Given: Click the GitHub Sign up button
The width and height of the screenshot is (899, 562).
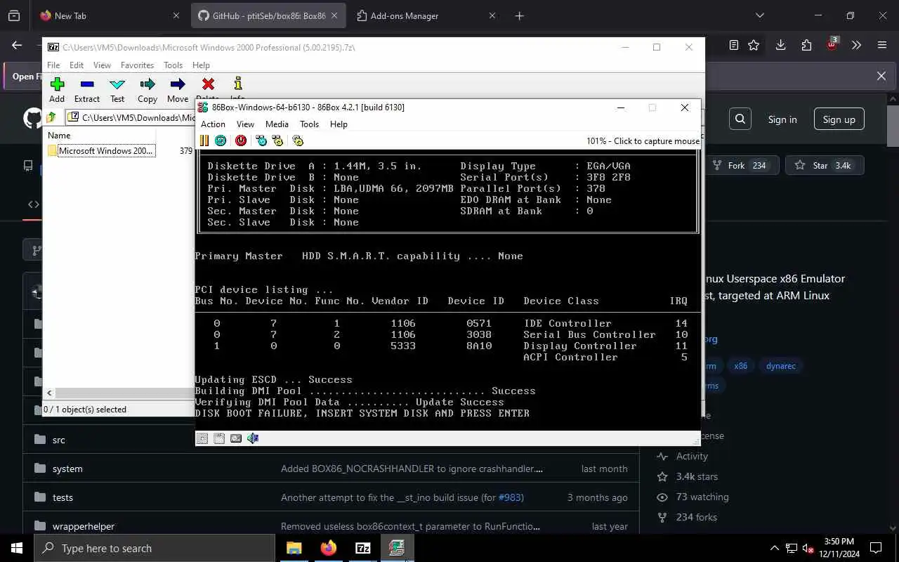Looking at the screenshot, I should click(x=839, y=119).
